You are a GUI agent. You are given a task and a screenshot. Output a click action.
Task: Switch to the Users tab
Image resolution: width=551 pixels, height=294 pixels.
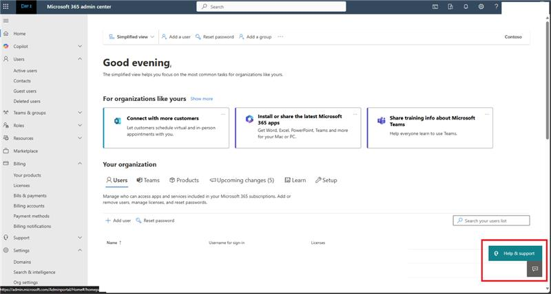point(117,180)
